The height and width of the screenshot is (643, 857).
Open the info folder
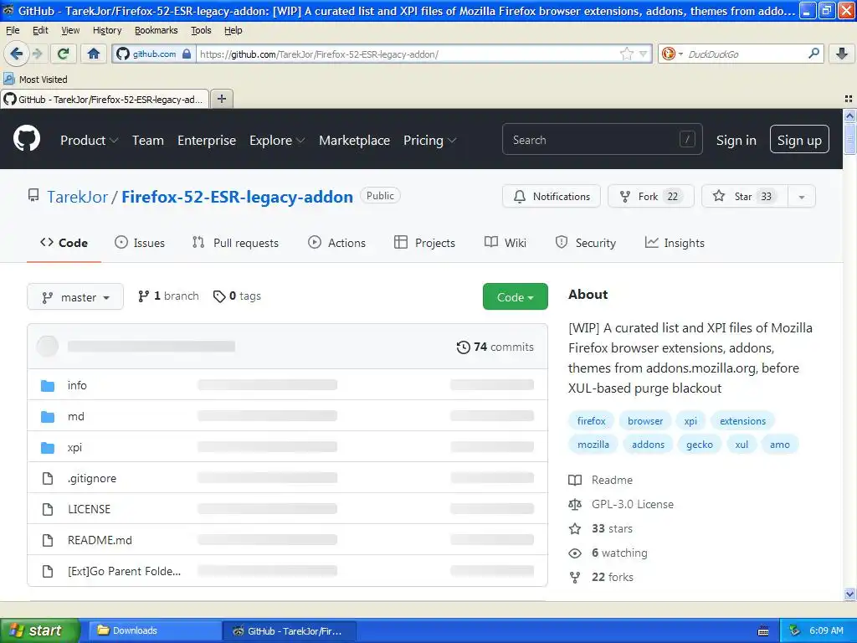pyautogui.click(x=77, y=385)
